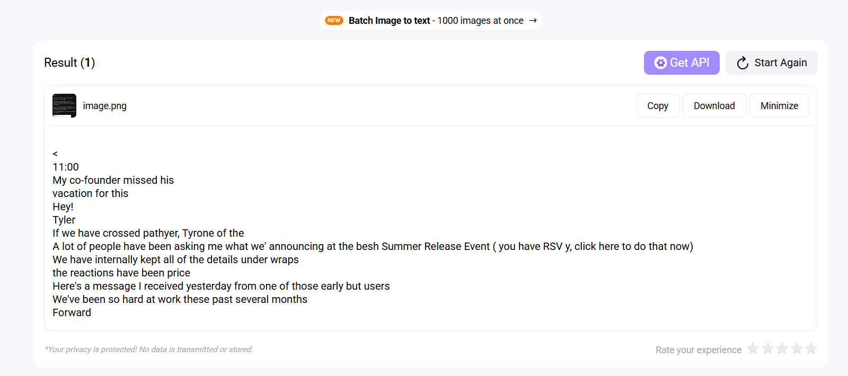Download the image.png text result
848x376 pixels.
coord(714,106)
